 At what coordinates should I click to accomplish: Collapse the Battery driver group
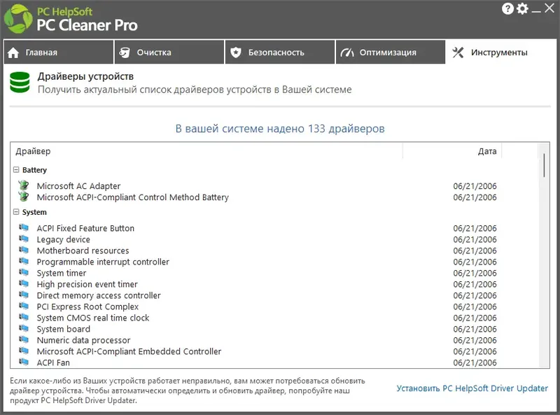[x=16, y=170]
